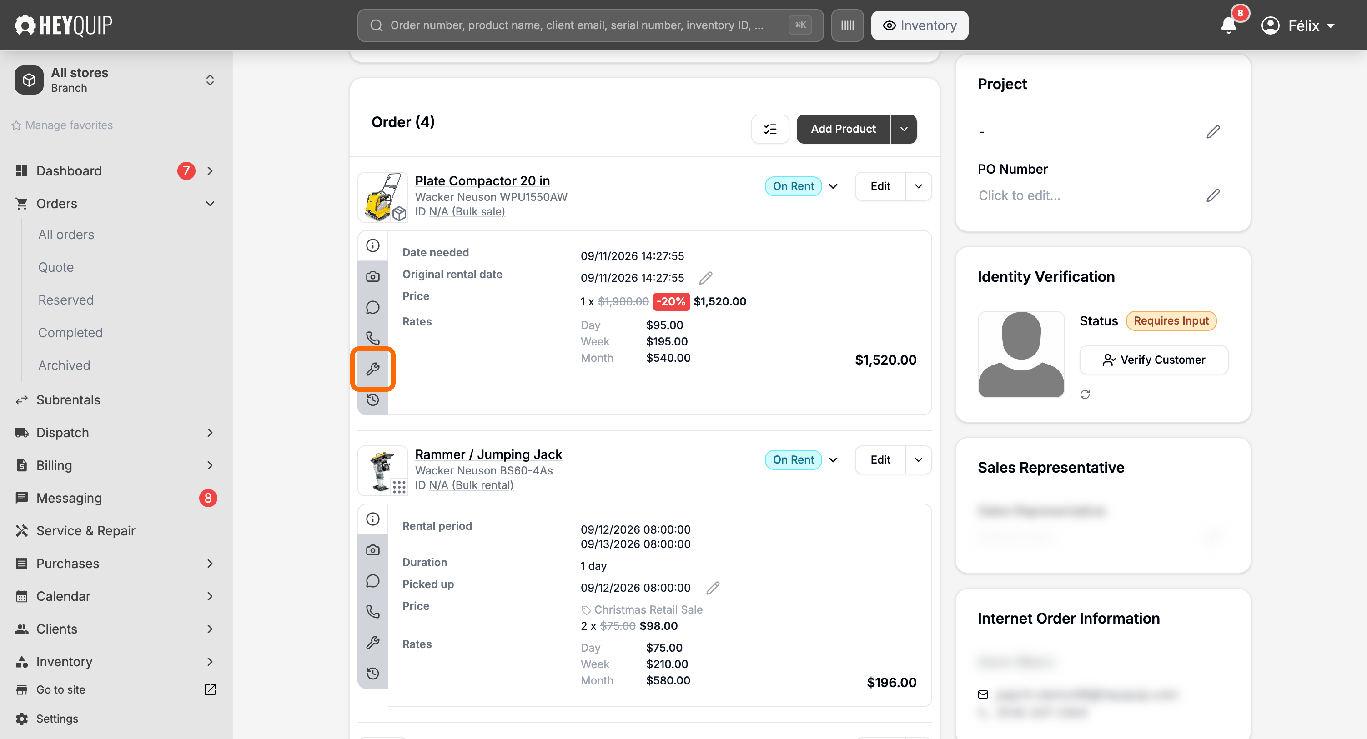Collapse the Orders menu
Screen dimensions: 1367x739
coord(210,204)
